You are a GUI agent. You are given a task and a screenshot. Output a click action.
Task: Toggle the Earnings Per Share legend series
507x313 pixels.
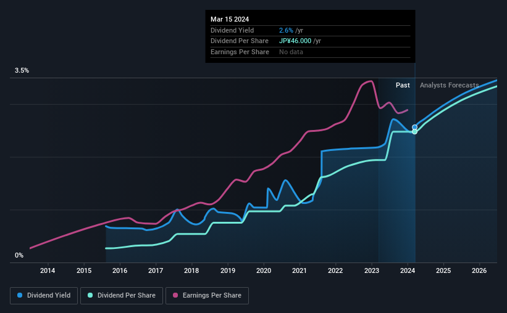click(x=207, y=296)
